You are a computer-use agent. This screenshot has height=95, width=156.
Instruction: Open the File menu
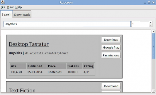pos(3,7)
